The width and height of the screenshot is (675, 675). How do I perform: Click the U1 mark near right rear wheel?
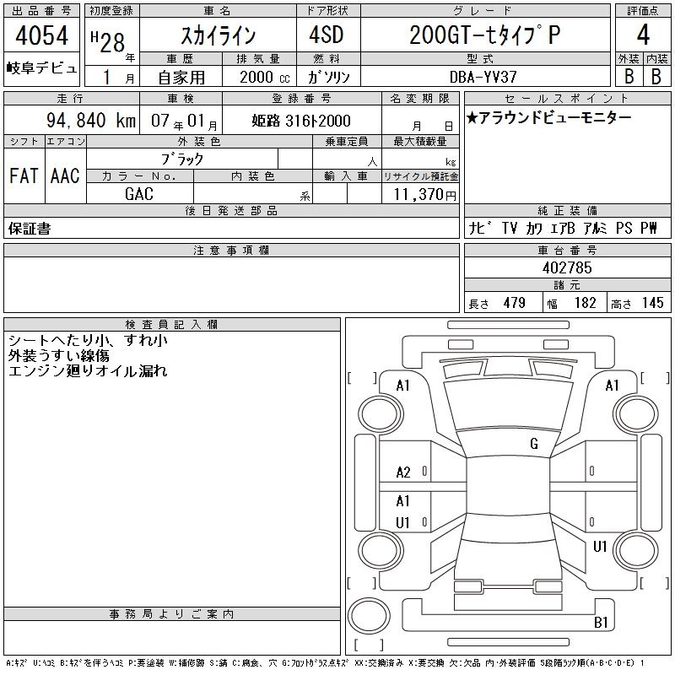click(x=600, y=546)
